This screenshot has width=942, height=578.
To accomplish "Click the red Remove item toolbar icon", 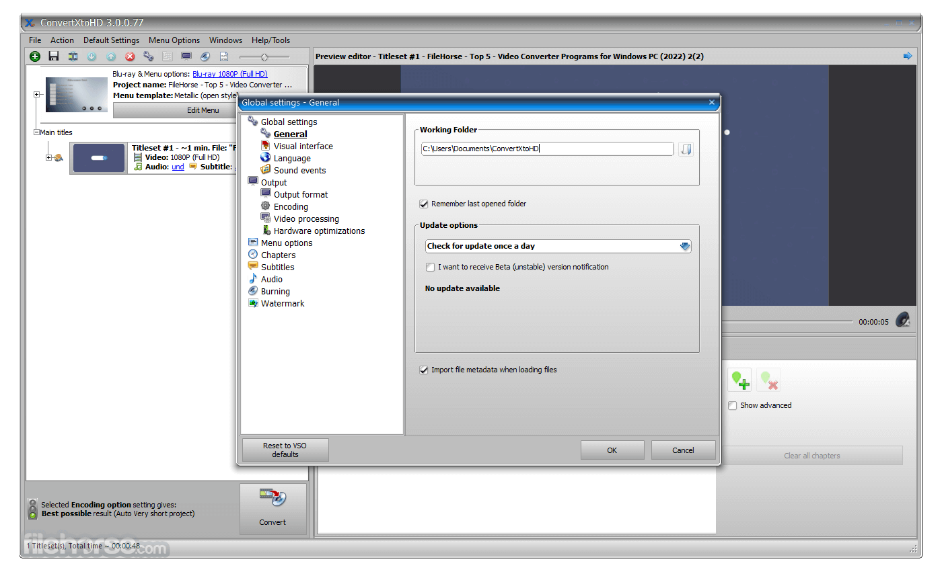I will tap(130, 57).
